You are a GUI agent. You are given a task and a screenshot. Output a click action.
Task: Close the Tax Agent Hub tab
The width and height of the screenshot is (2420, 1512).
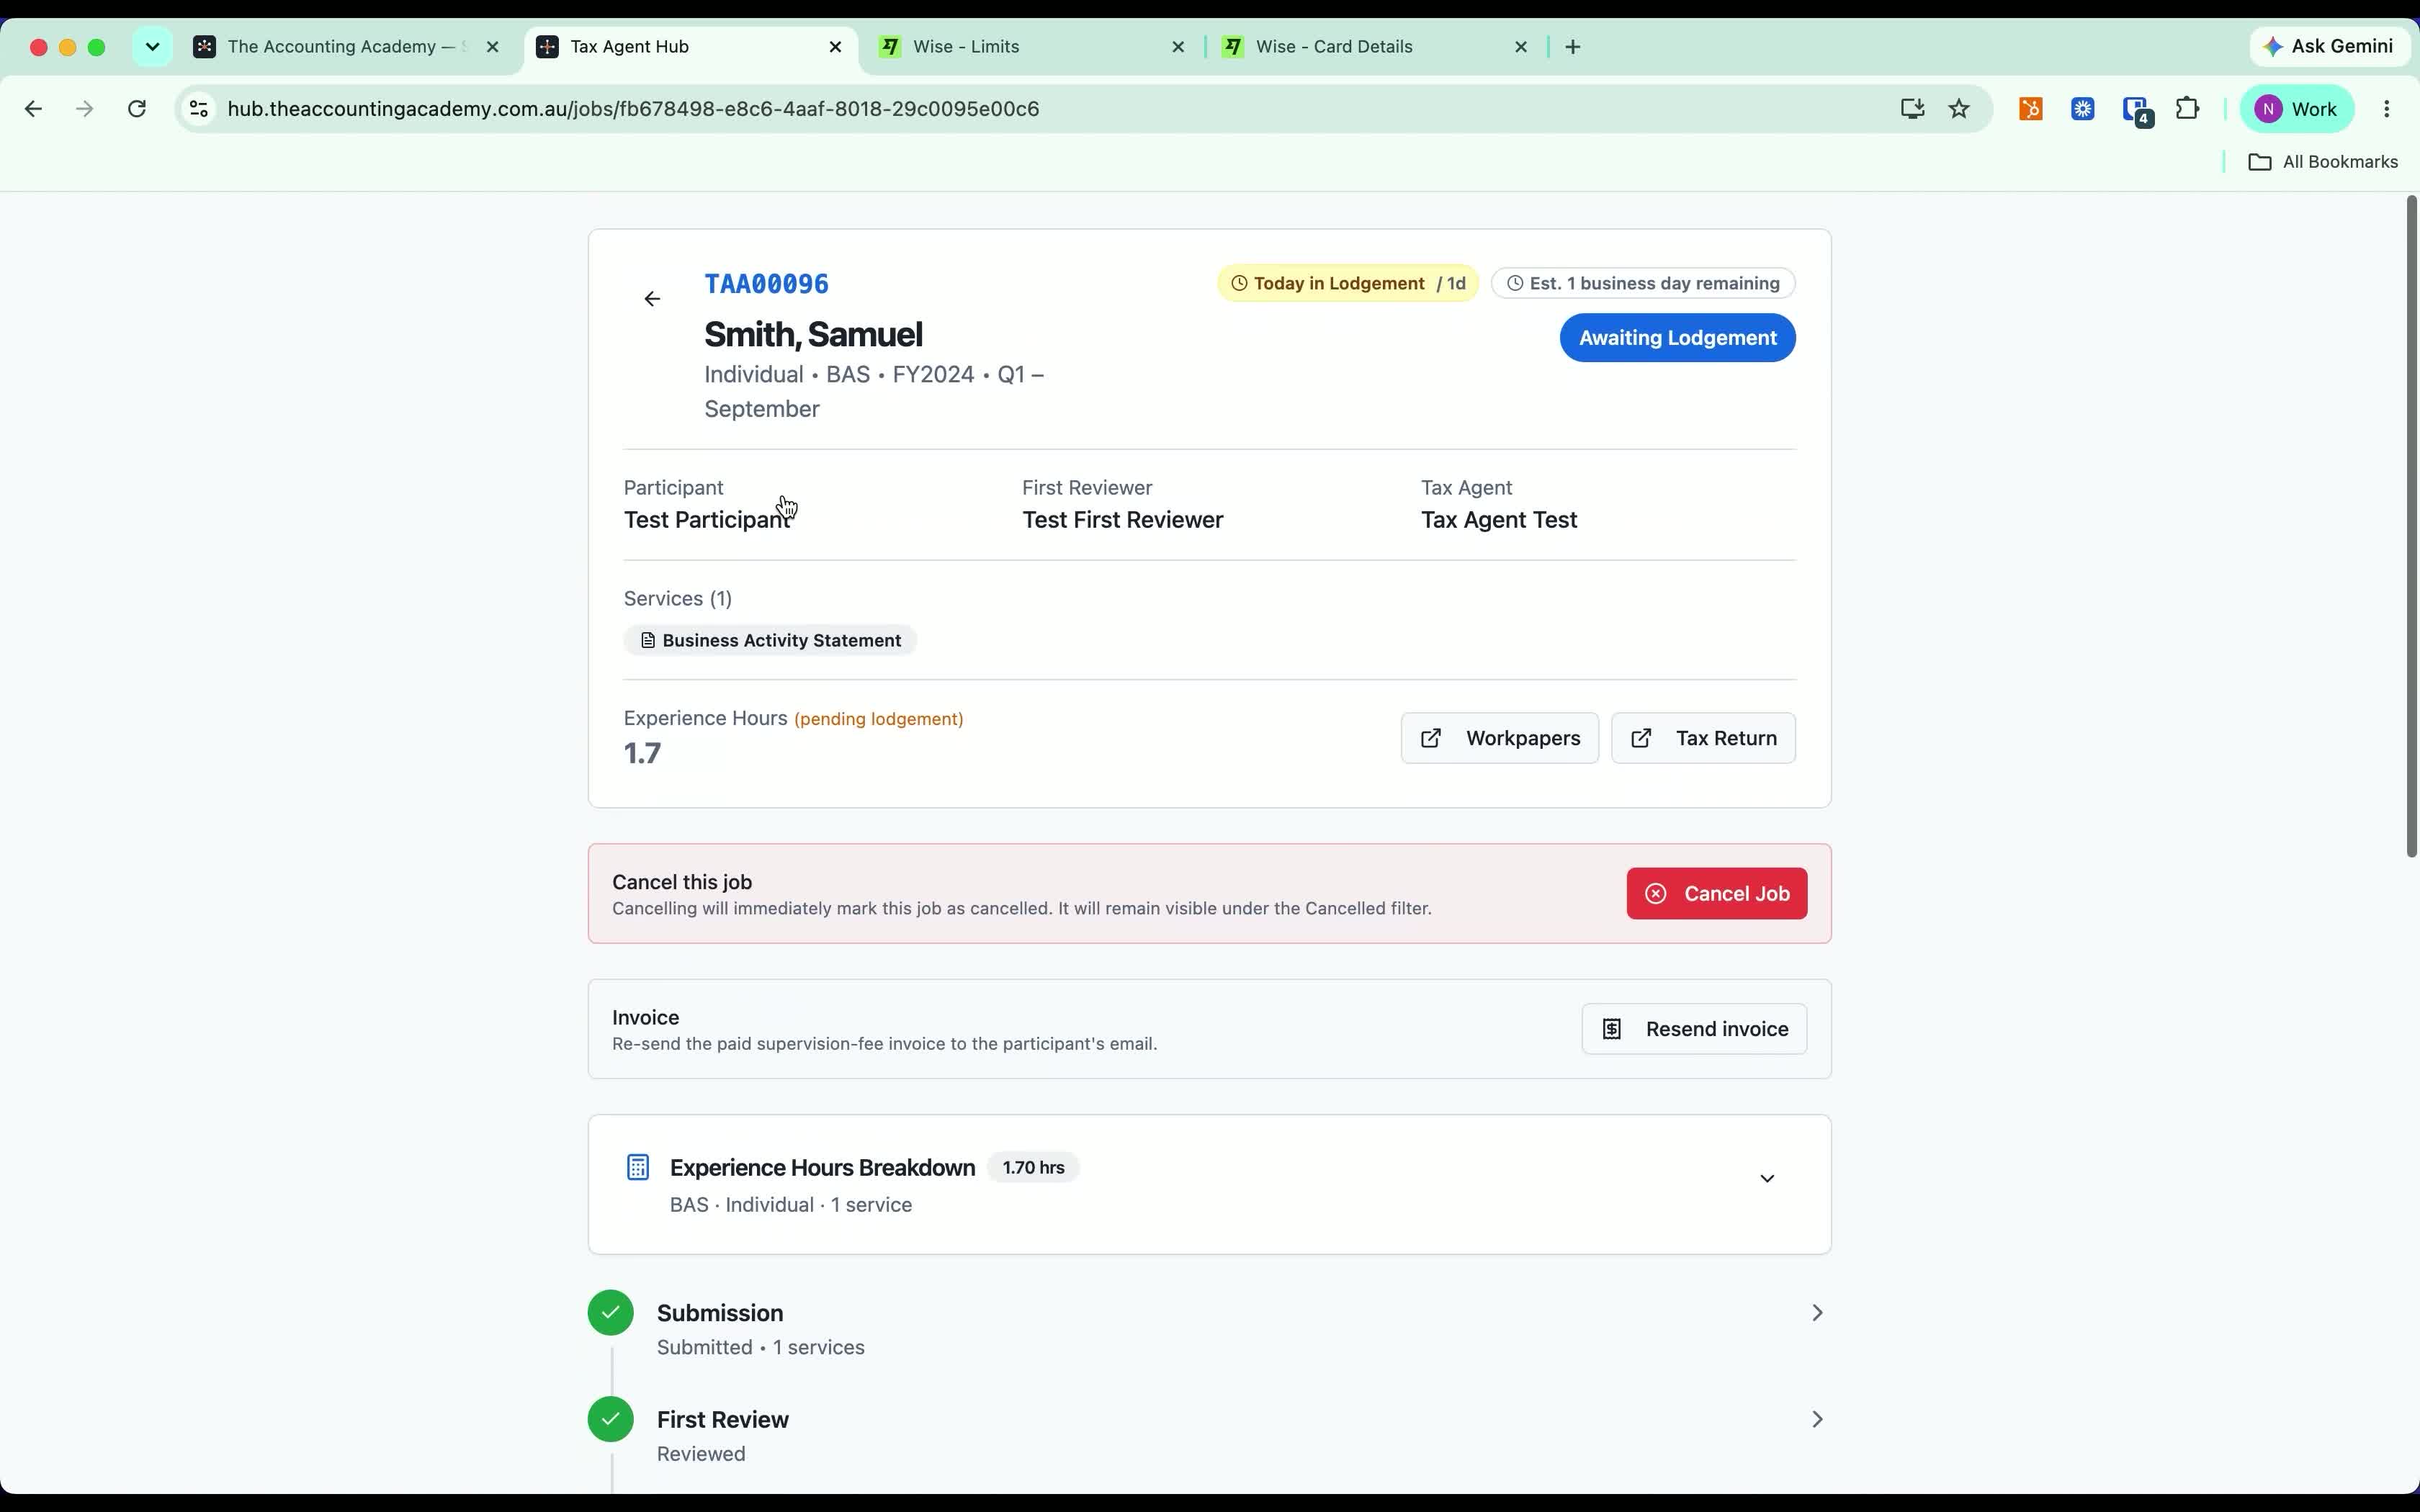pos(836,47)
